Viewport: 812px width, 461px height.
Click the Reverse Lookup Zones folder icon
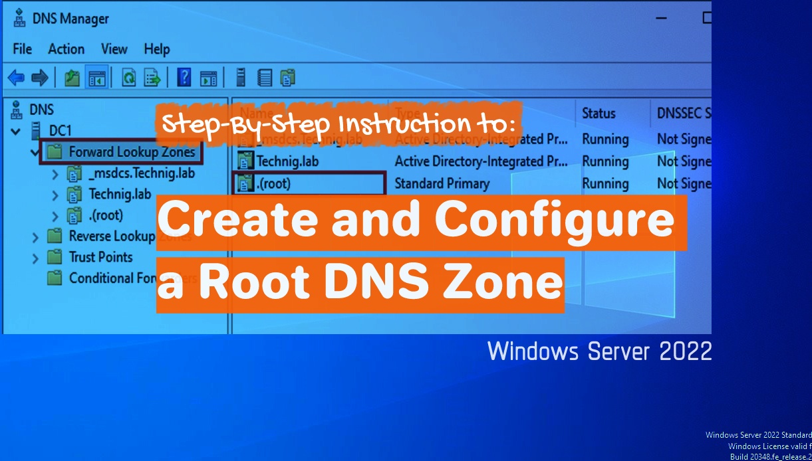(55, 236)
